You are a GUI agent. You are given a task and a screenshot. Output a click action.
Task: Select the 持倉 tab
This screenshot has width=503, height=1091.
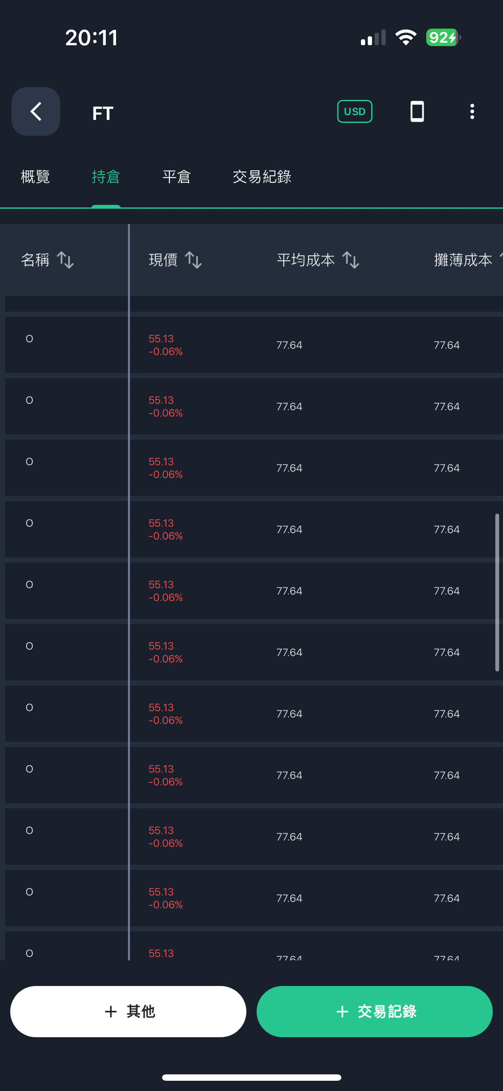106,177
